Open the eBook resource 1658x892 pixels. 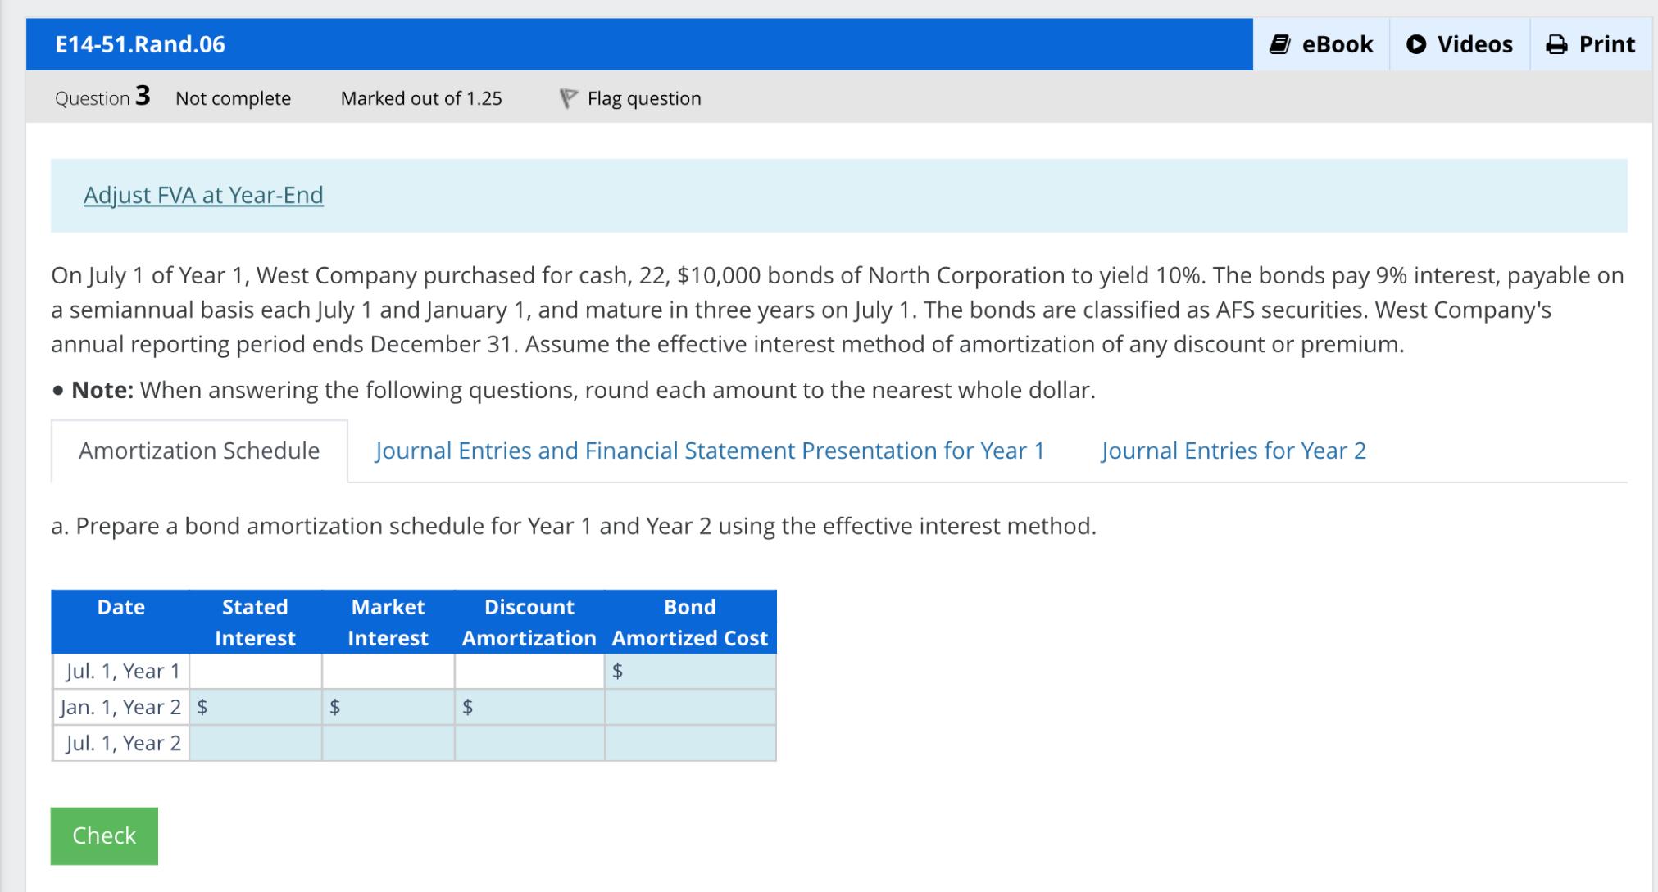(1321, 44)
